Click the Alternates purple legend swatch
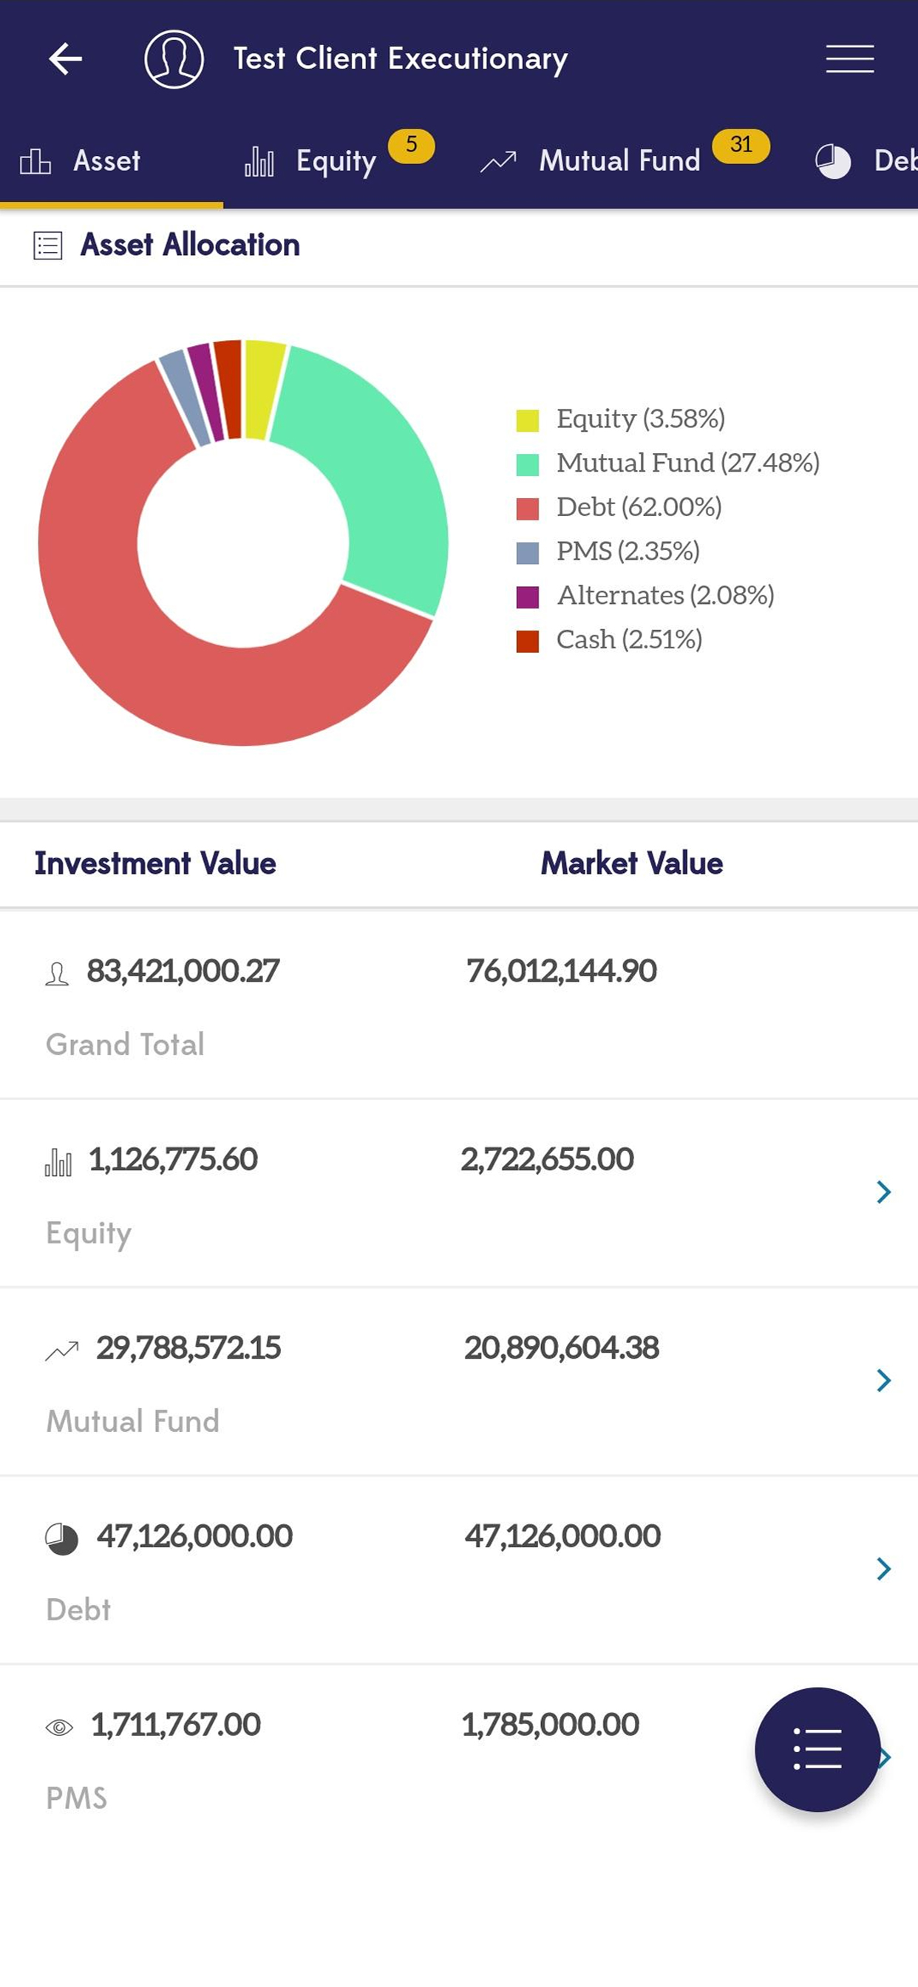 (528, 597)
